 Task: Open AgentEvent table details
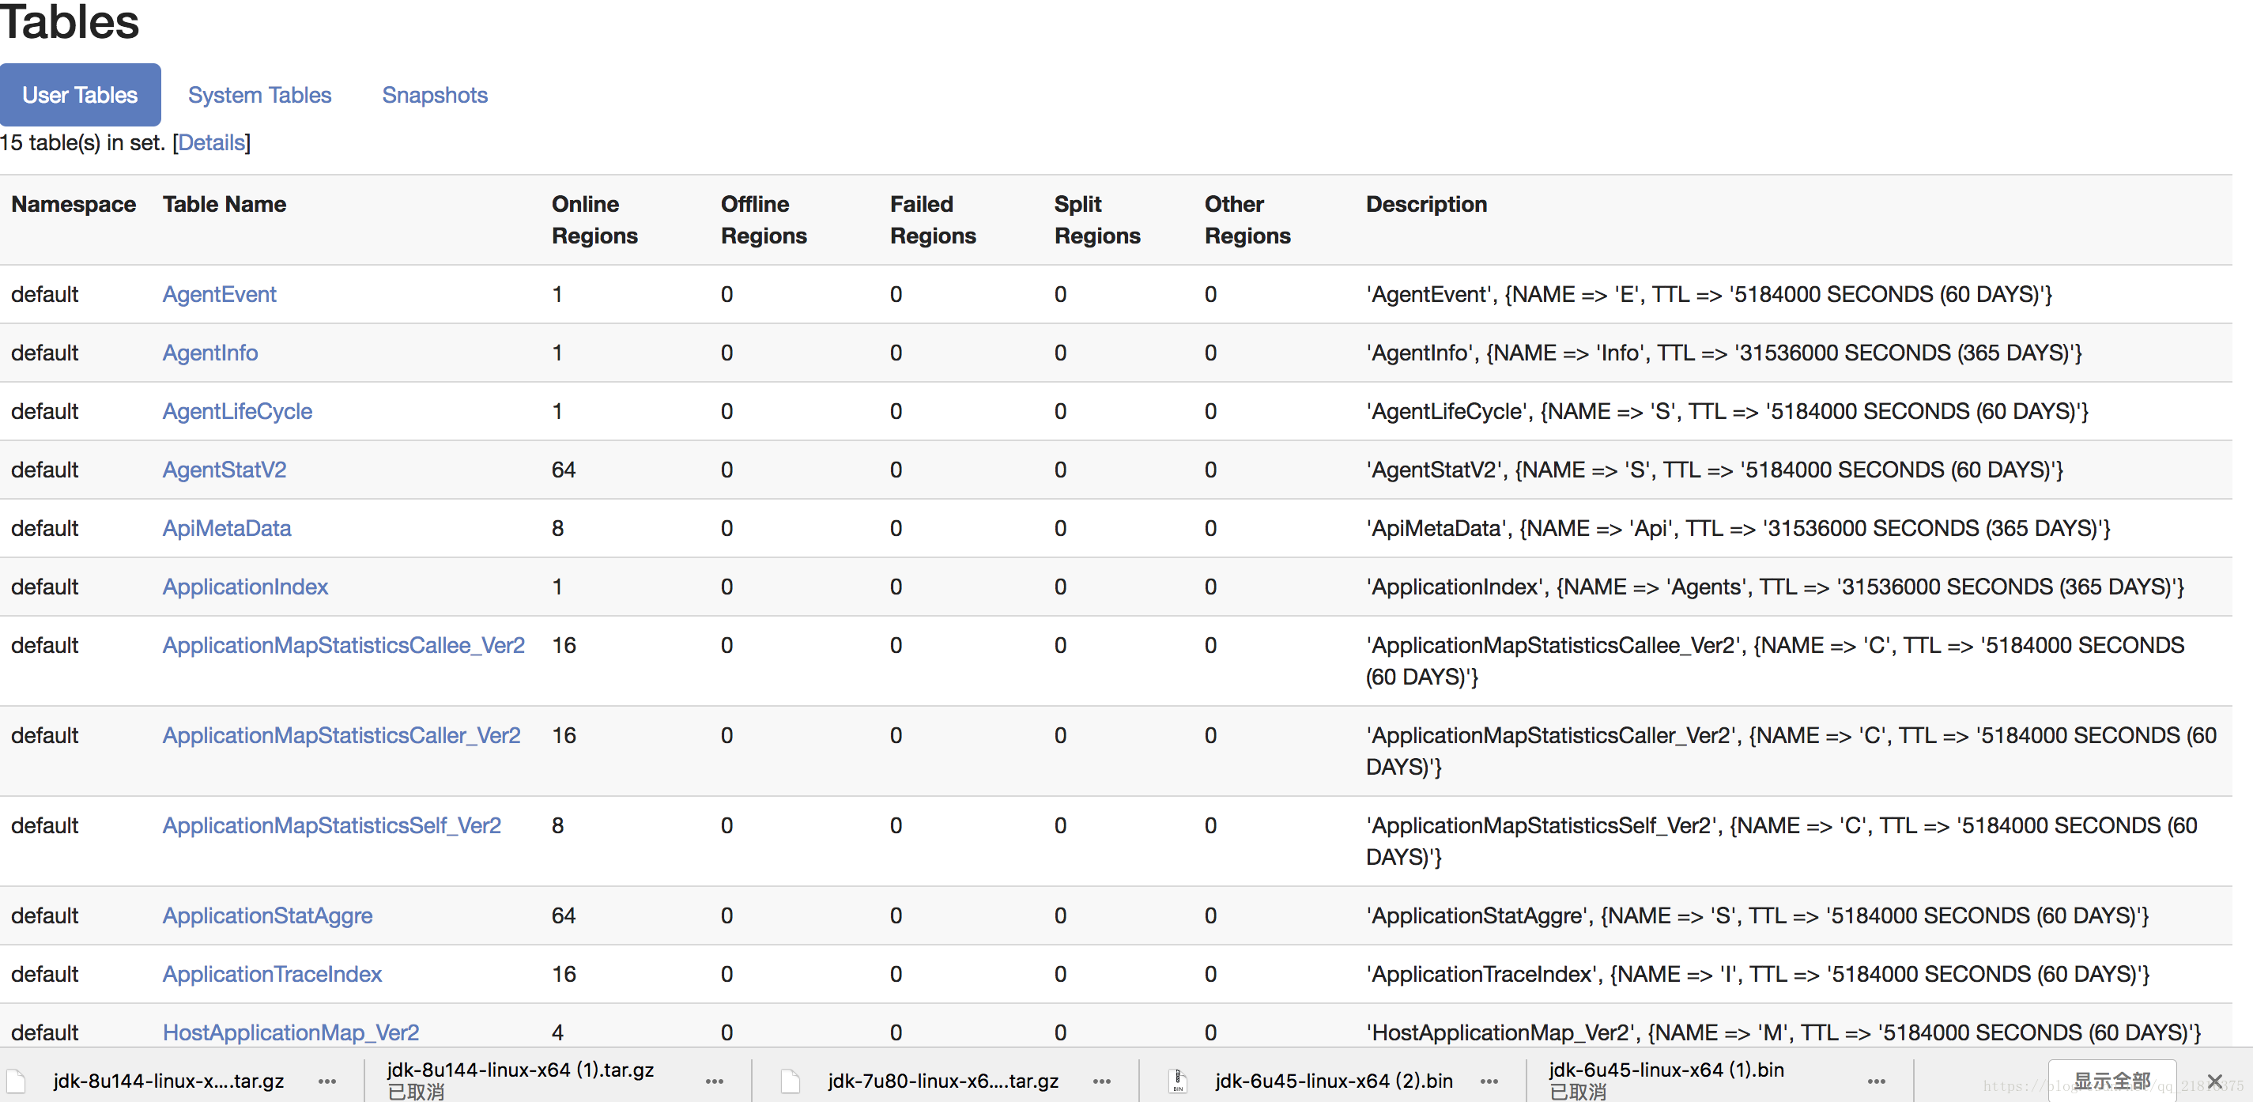point(223,293)
